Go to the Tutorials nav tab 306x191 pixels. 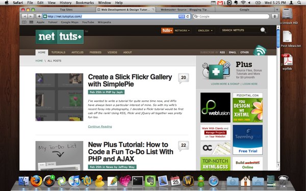tap(58, 52)
